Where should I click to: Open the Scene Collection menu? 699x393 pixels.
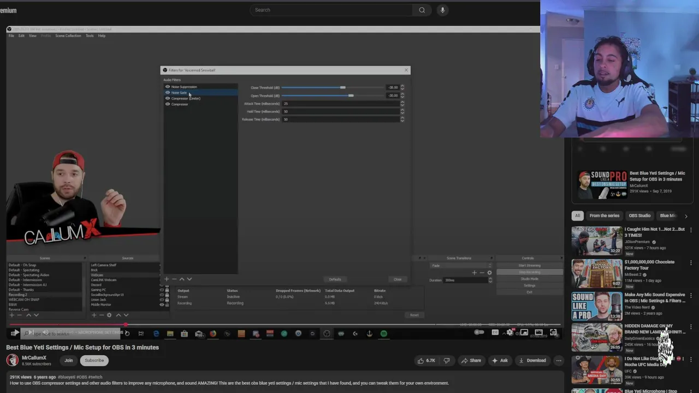[x=68, y=35]
